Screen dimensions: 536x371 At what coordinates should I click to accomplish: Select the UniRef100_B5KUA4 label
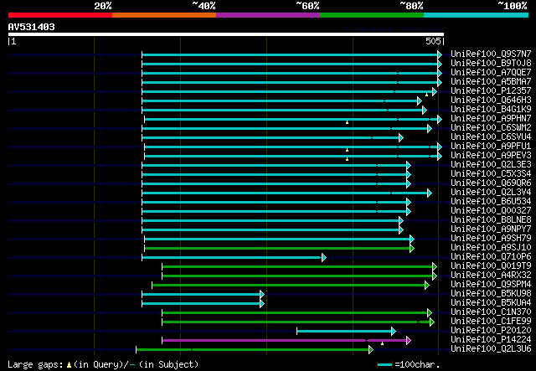point(491,303)
